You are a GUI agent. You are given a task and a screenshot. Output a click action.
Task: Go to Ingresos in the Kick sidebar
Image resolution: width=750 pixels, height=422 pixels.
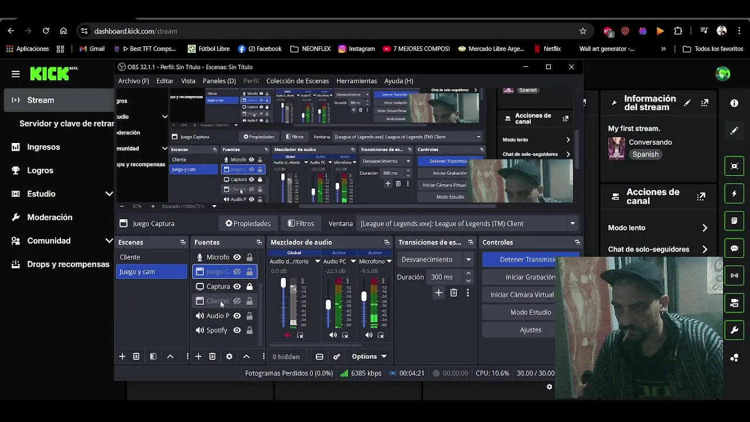click(x=43, y=147)
